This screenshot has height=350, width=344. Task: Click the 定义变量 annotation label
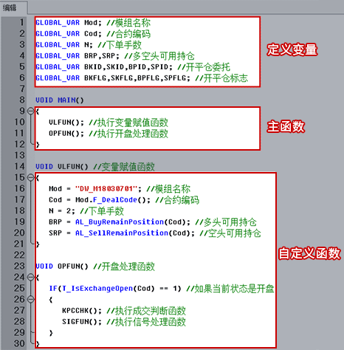(x=292, y=49)
